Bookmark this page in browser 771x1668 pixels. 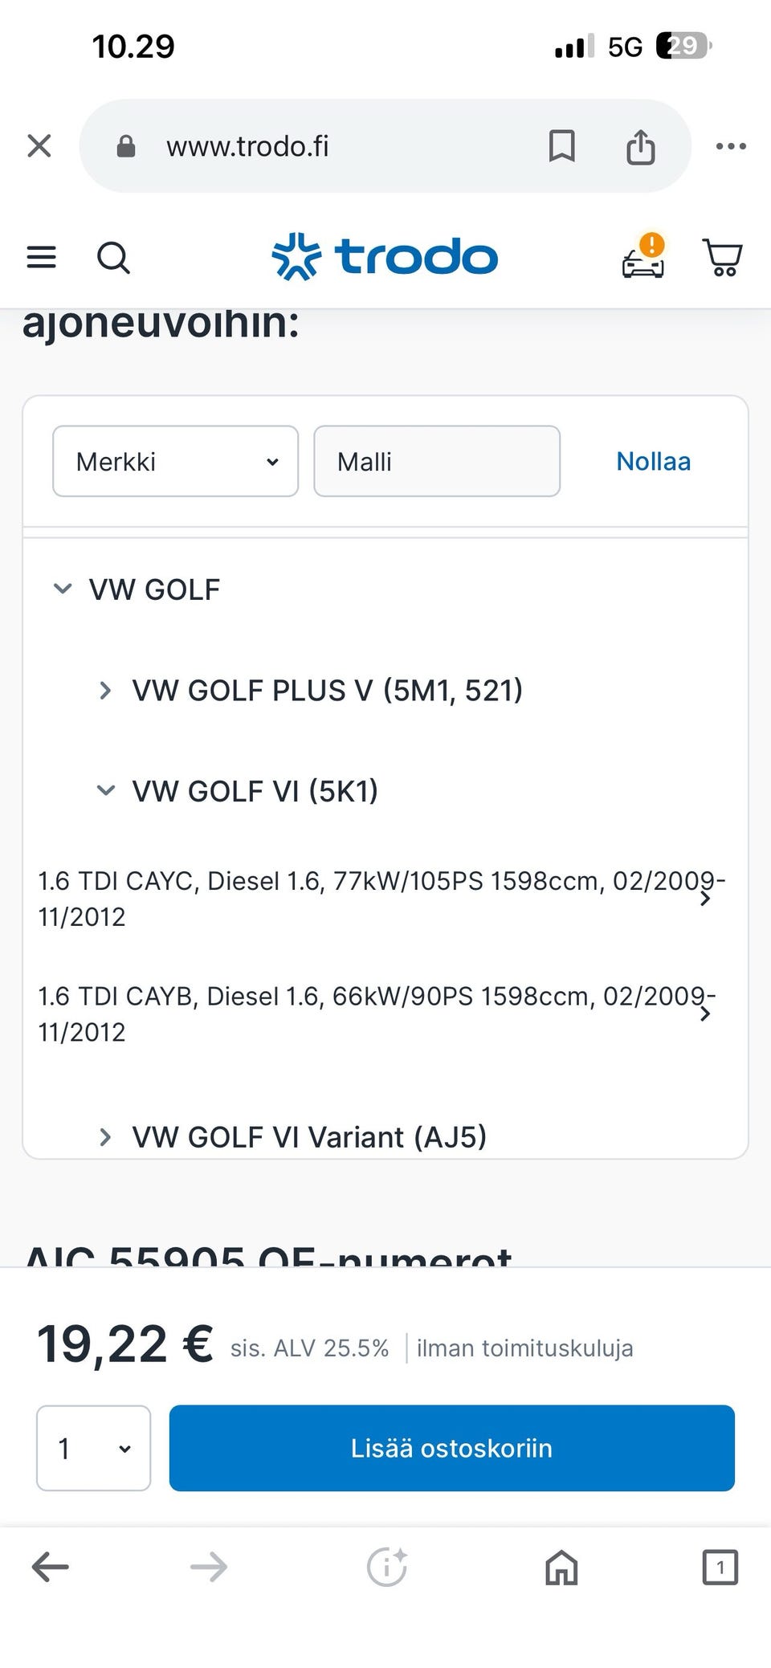pos(561,146)
